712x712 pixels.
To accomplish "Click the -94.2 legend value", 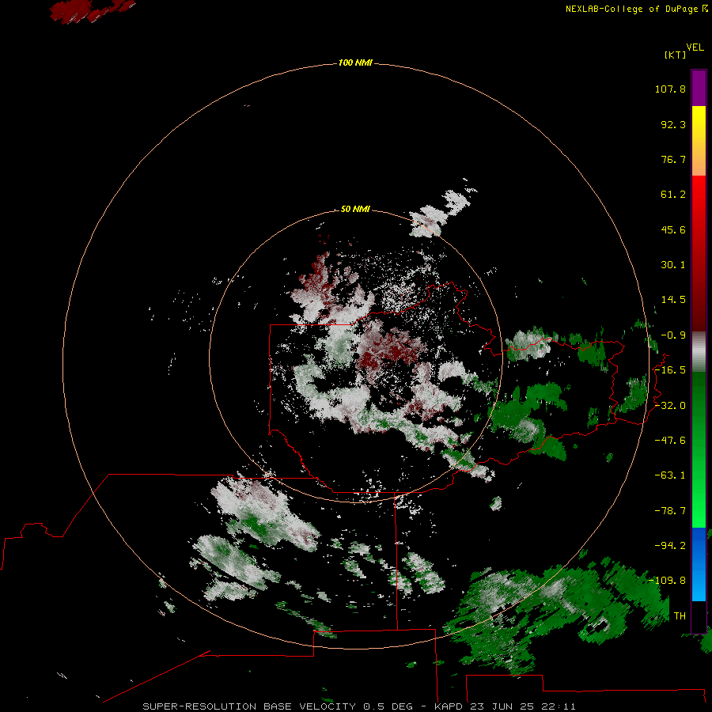I will tap(670, 546).
